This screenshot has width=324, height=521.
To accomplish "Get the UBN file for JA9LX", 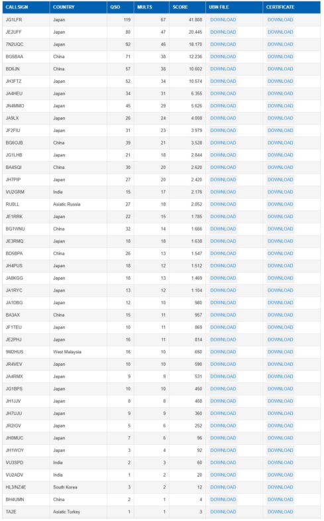I will (x=223, y=118).
